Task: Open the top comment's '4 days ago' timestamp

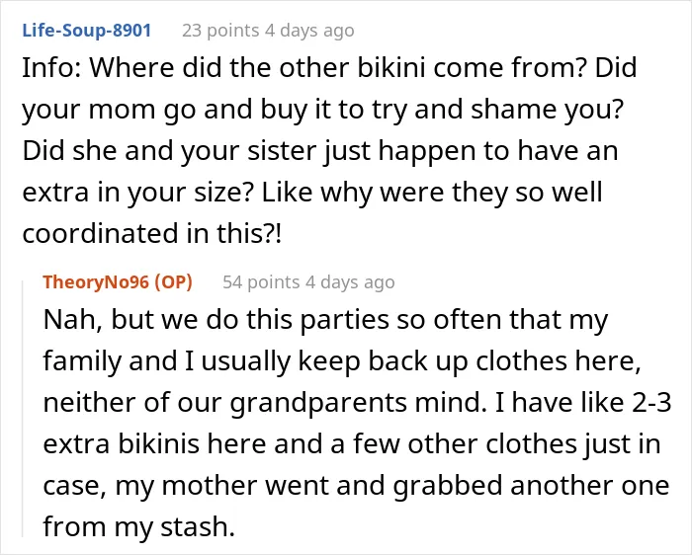Action: 309,31
